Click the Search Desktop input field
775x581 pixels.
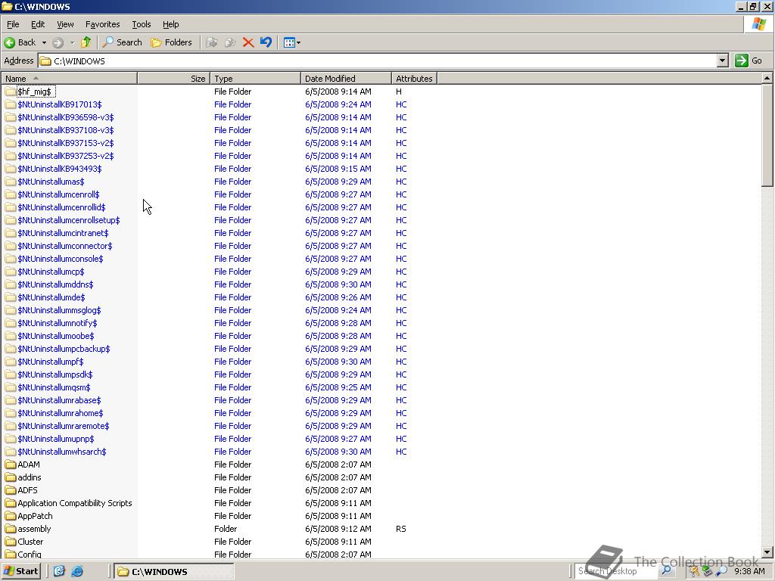click(x=616, y=571)
